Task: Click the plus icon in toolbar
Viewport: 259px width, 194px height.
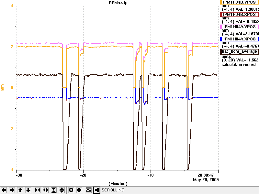Action: (x=79, y=190)
